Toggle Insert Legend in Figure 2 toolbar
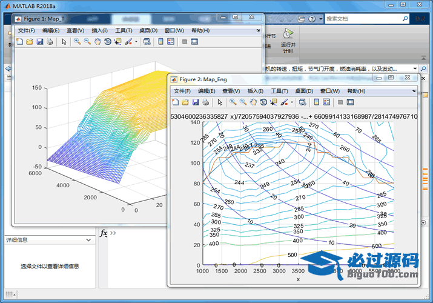Image resolution: width=433 pixels, height=303 pixels. click(x=326, y=102)
